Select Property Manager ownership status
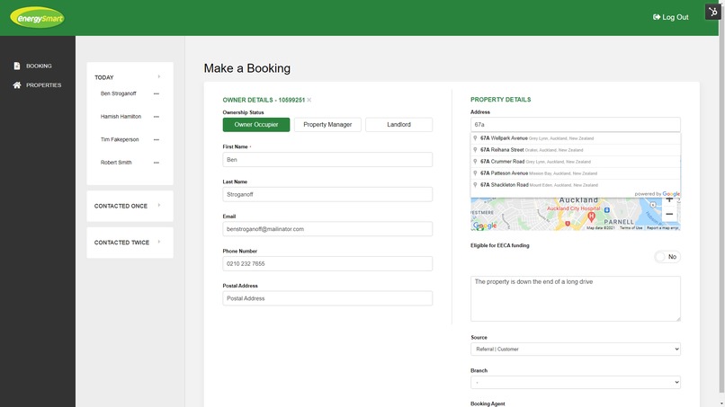 [x=327, y=125]
